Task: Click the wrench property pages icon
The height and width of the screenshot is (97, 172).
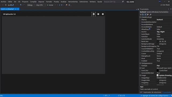Action: pyautogui.click(x=150, y=15)
